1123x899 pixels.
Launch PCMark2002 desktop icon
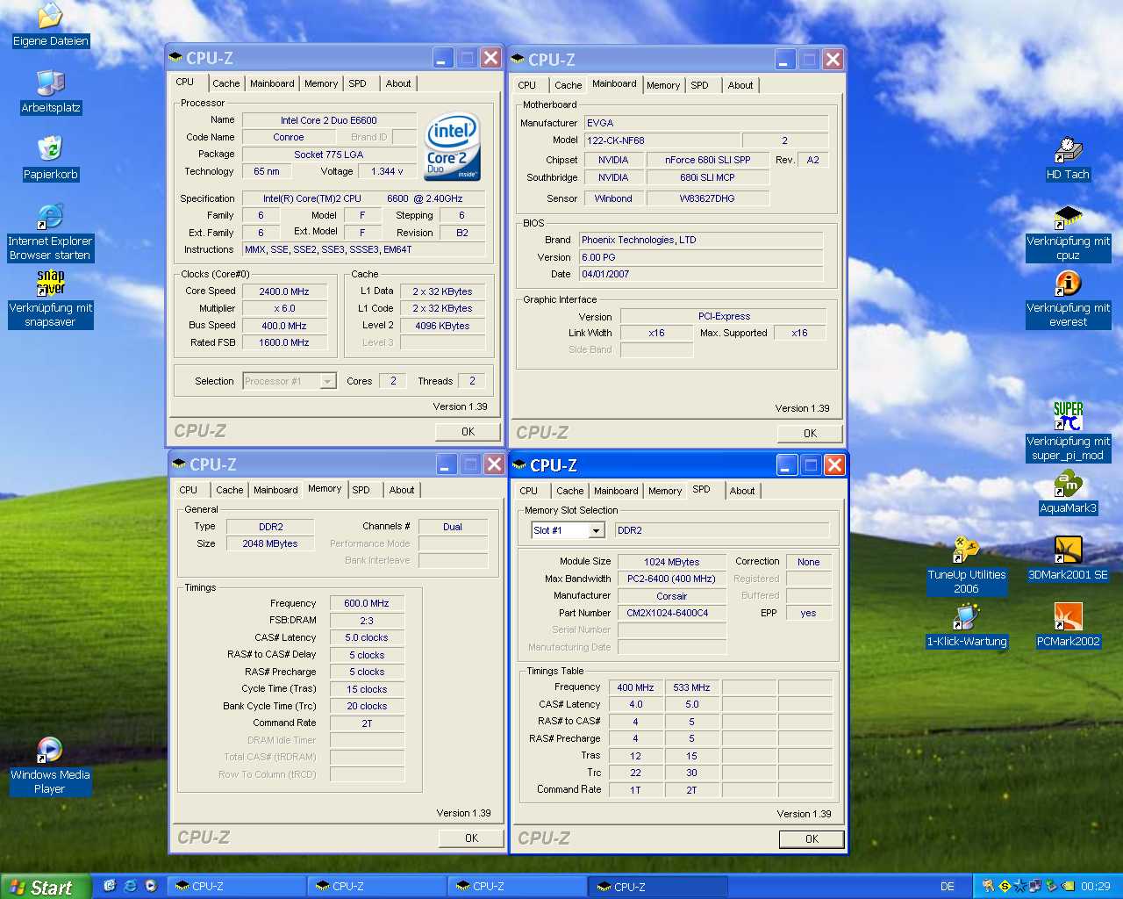click(x=1067, y=618)
